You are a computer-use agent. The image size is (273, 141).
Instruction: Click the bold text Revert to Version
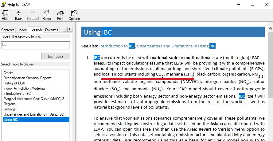(216, 129)
